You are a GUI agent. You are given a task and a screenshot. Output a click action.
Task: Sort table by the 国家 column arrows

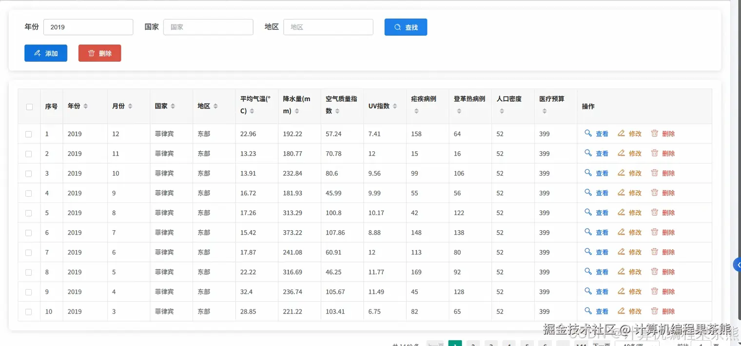click(173, 106)
